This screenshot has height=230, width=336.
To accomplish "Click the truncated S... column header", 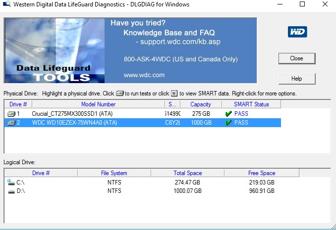I will pos(172,104).
